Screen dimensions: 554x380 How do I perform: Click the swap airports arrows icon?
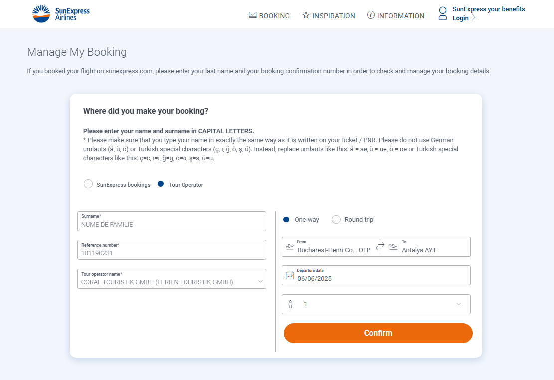[380, 246]
